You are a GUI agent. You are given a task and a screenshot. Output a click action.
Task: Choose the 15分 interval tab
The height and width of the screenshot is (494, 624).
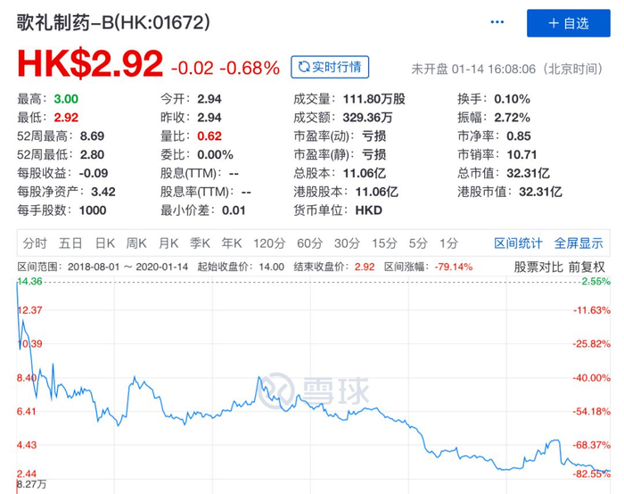384,243
